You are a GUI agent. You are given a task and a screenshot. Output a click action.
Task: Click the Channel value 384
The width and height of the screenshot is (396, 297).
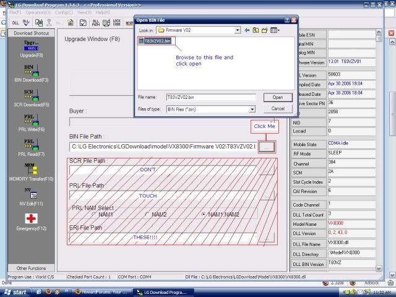(332, 162)
